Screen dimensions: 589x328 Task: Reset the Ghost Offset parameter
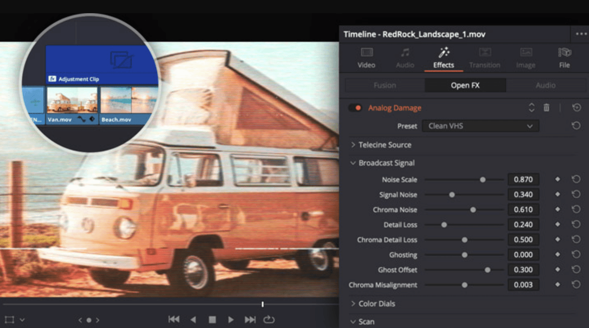(x=576, y=269)
